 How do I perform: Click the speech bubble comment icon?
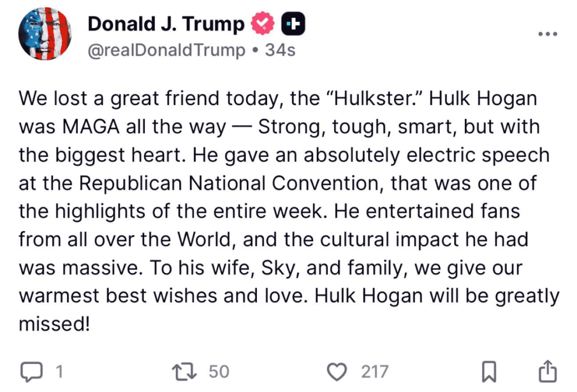33,371
